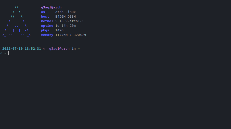This screenshot has height=129, width=231.
Task: Click the small circle before prompt arrow
Action: click(1, 53)
